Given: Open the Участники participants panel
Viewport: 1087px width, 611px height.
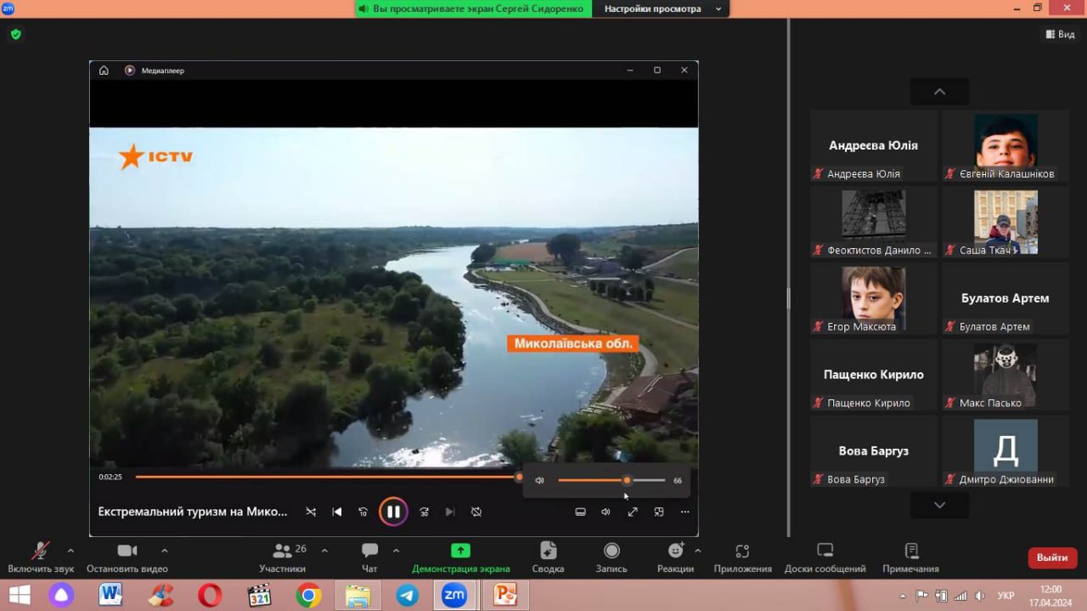Looking at the screenshot, I should pos(283,557).
